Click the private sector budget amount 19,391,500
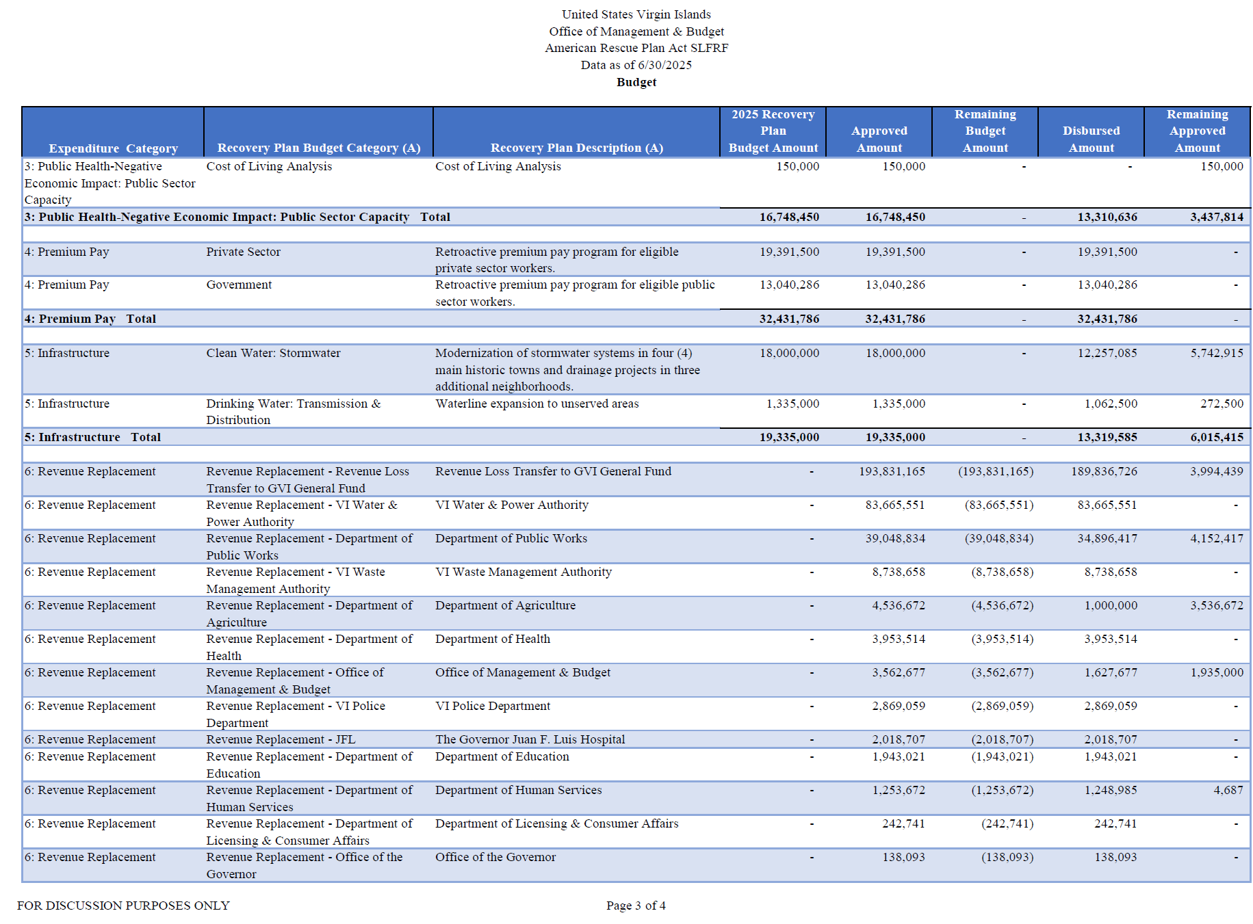 (789, 252)
